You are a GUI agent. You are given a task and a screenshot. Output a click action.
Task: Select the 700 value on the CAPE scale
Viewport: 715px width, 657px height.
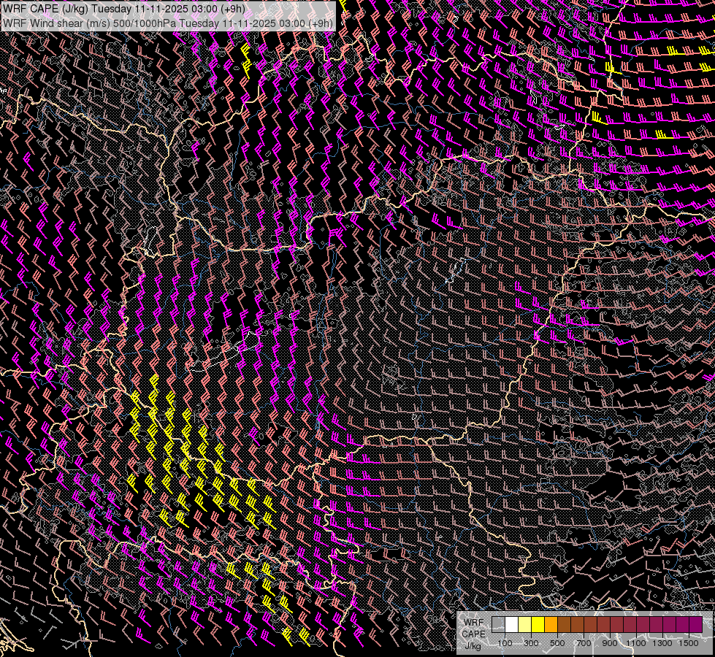[584, 643]
